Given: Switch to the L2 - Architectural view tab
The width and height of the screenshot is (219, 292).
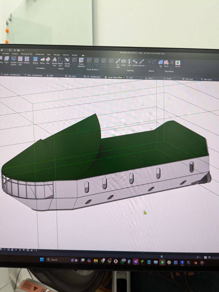Looking at the screenshot, I should point(92,77).
